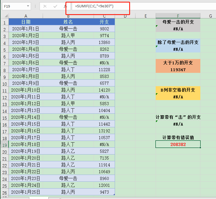
Task: Select column E header
Action: pos(145,16)
